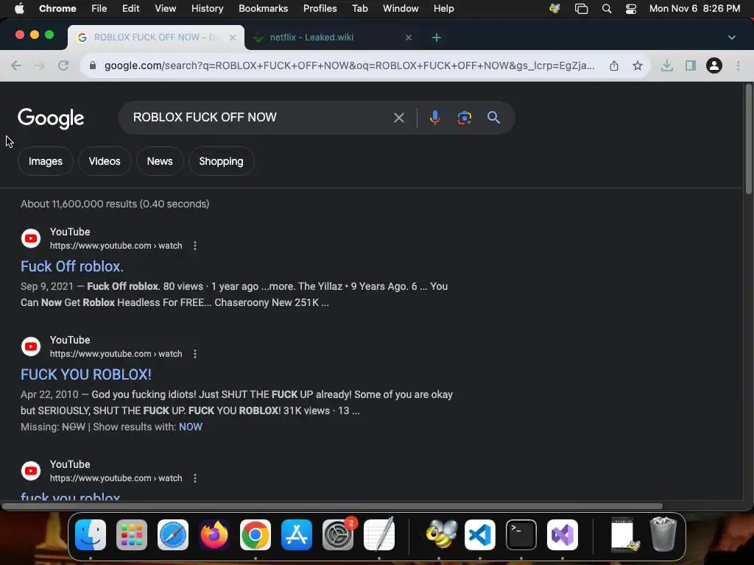Expand the tab search dropdown chevron
Viewport: 754px width, 565px height.
(x=731, y=38)
